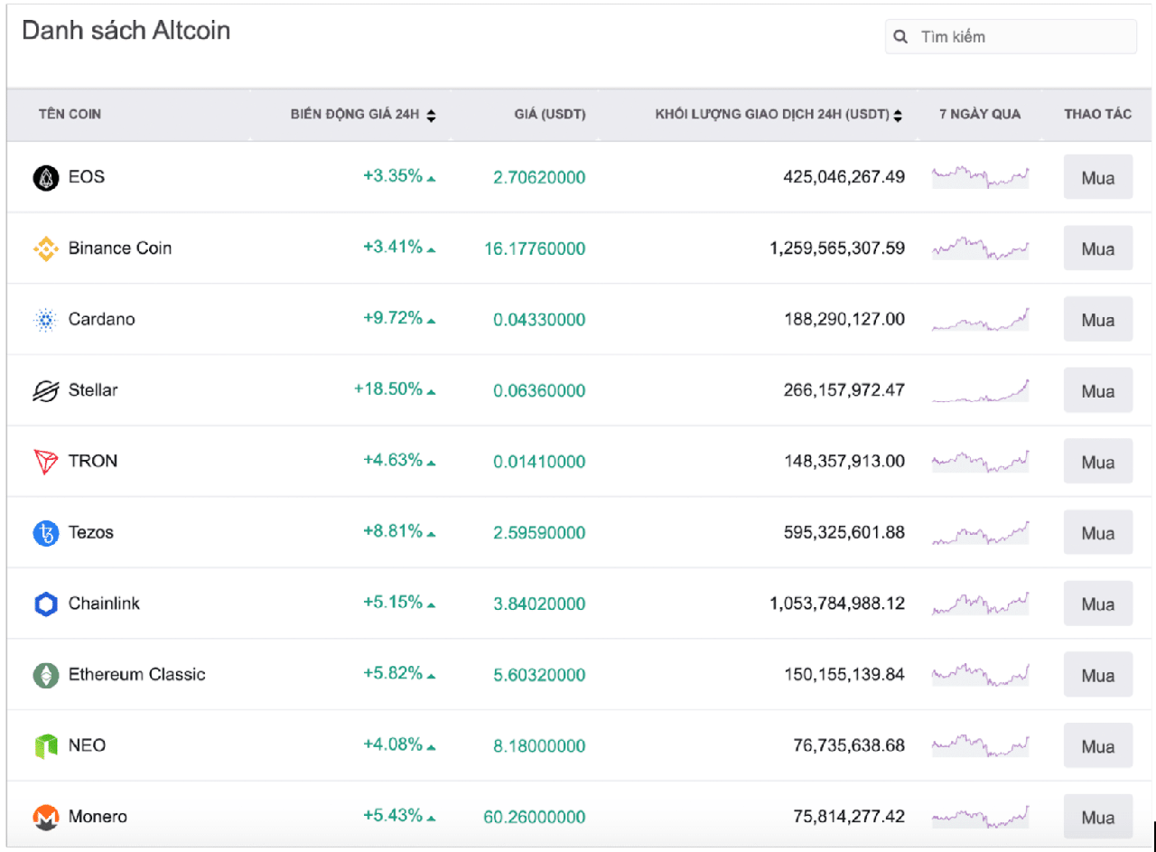Open the NEO 7-day price chart
The image size is (1156, 852).
tap(981, 745)
